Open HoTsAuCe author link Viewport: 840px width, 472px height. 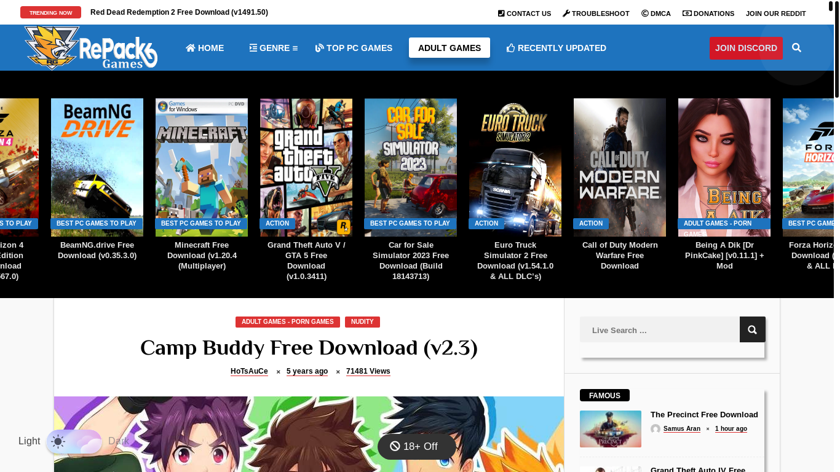(249, 371)
